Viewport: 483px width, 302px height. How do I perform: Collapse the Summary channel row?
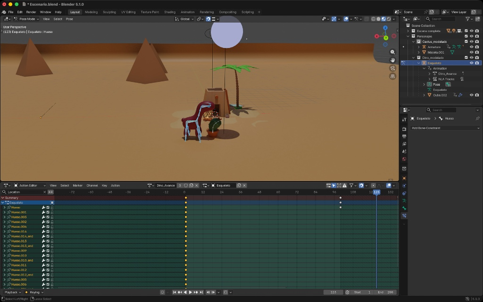pos(2,198)
